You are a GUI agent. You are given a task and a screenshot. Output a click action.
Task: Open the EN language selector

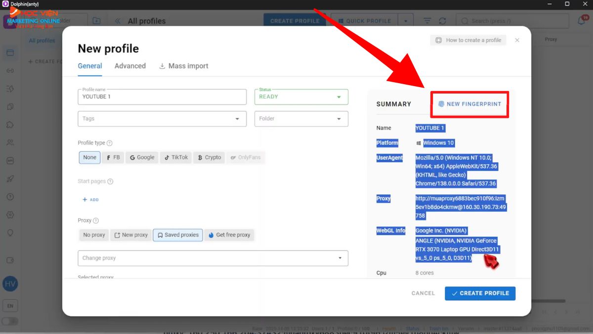pos(10,306)
